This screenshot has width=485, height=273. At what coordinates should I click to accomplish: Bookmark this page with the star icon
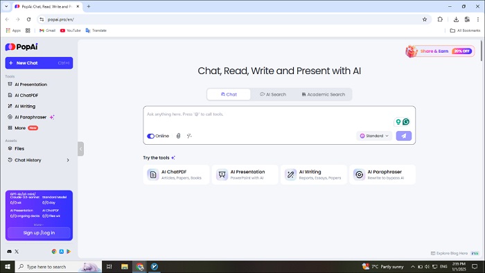point(425,19)
